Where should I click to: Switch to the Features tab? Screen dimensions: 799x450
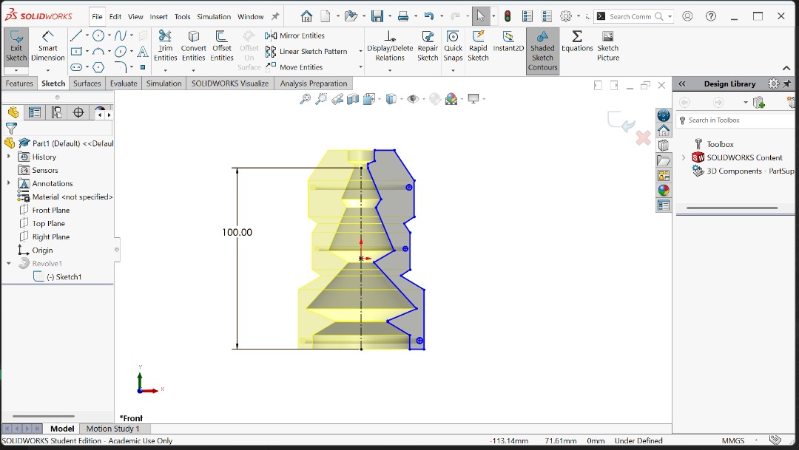[19, 83]
